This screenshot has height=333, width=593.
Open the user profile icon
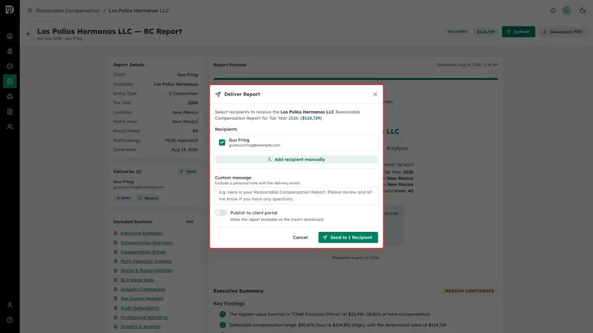tap(566, 10)
